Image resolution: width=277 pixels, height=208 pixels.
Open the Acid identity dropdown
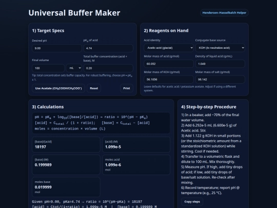pyautogui.click(x=169, y=48)
